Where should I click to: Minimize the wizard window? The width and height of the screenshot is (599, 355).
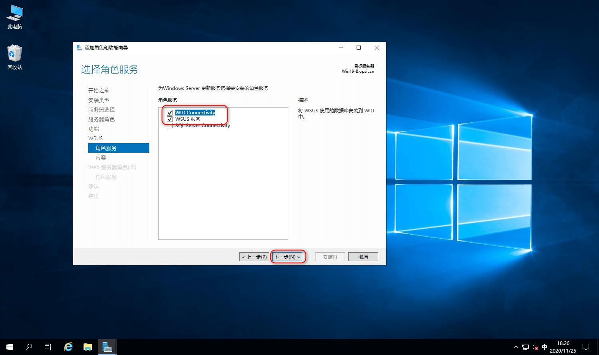341,48
